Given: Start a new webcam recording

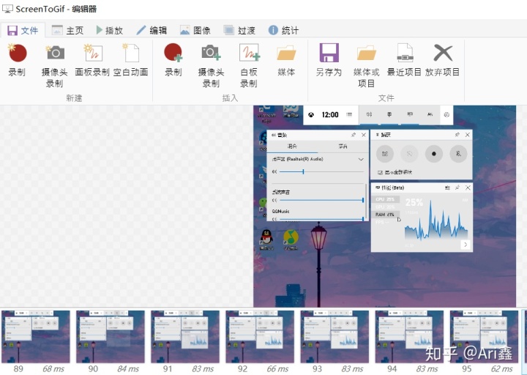Looking at the screenshot, I should coord(54,66).
